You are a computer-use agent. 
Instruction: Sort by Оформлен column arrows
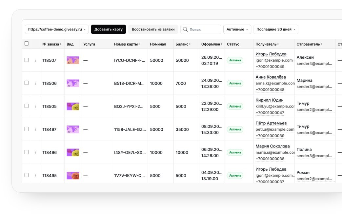[x=221, y=44]
